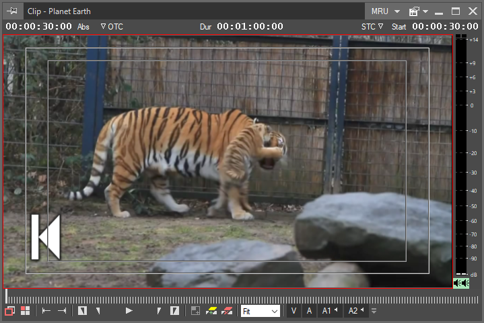Go to the clip's out point
The width and height of the screenshot is (484, 323).
62,311
